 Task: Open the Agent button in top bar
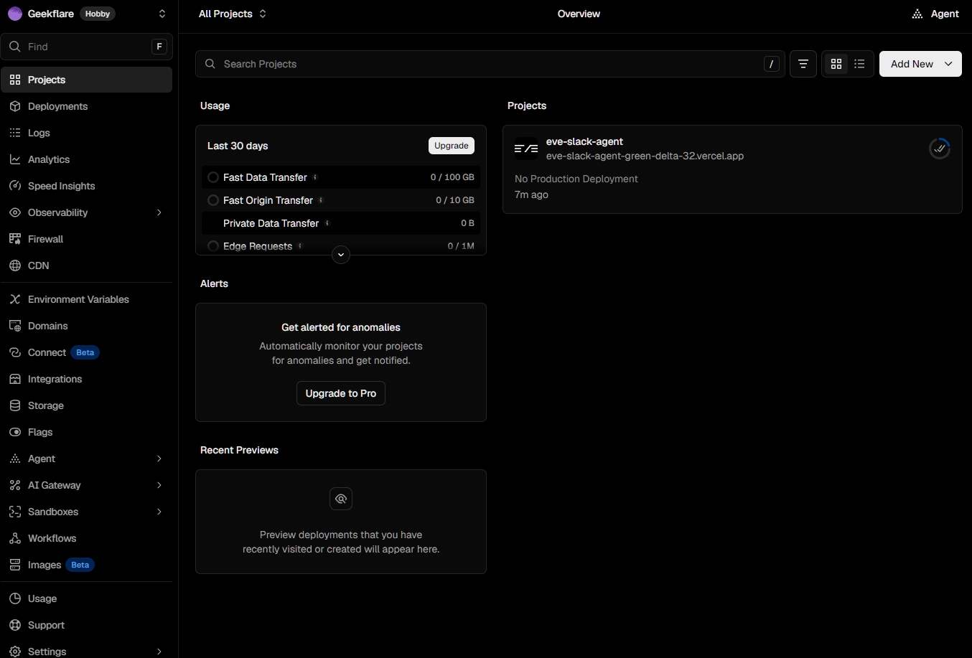935,14
